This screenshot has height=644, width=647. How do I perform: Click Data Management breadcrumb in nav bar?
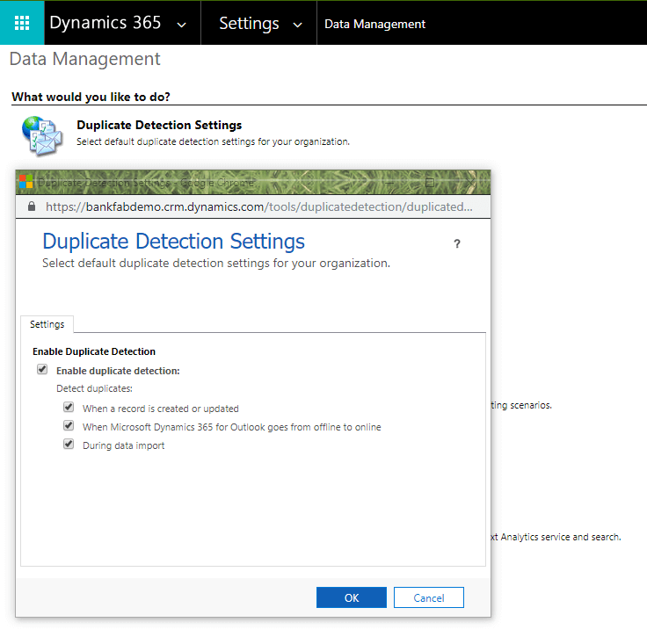click(374, 24)
